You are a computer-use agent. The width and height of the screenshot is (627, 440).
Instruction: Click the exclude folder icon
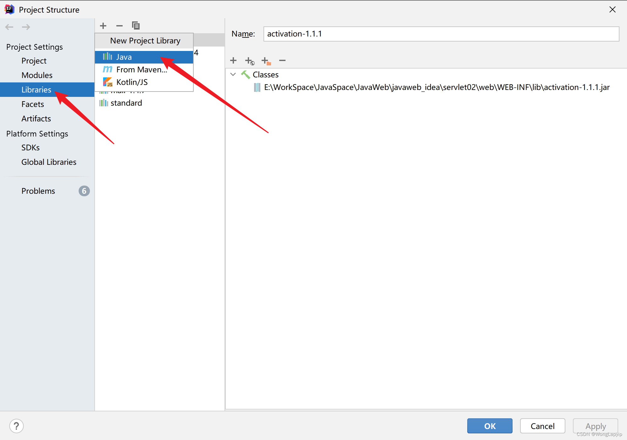coord(266,61)
